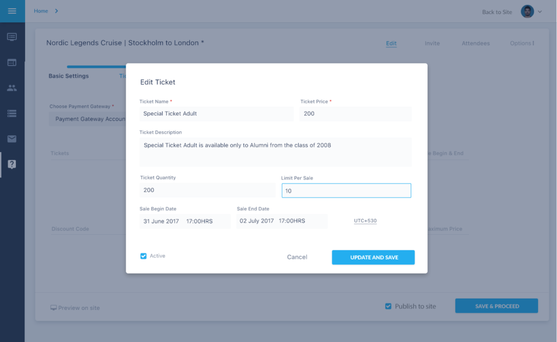Click the user profile avatar
This screenshot has width=557, height=342.
tap(527, 11)
